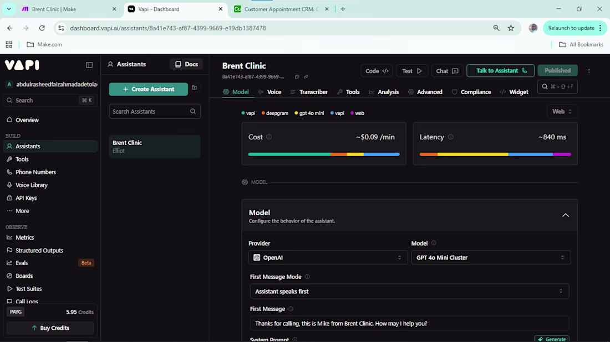The image size is (610, 342).
Task: Click the search icon in Search Assistants
Action: [x=193, y=111]
